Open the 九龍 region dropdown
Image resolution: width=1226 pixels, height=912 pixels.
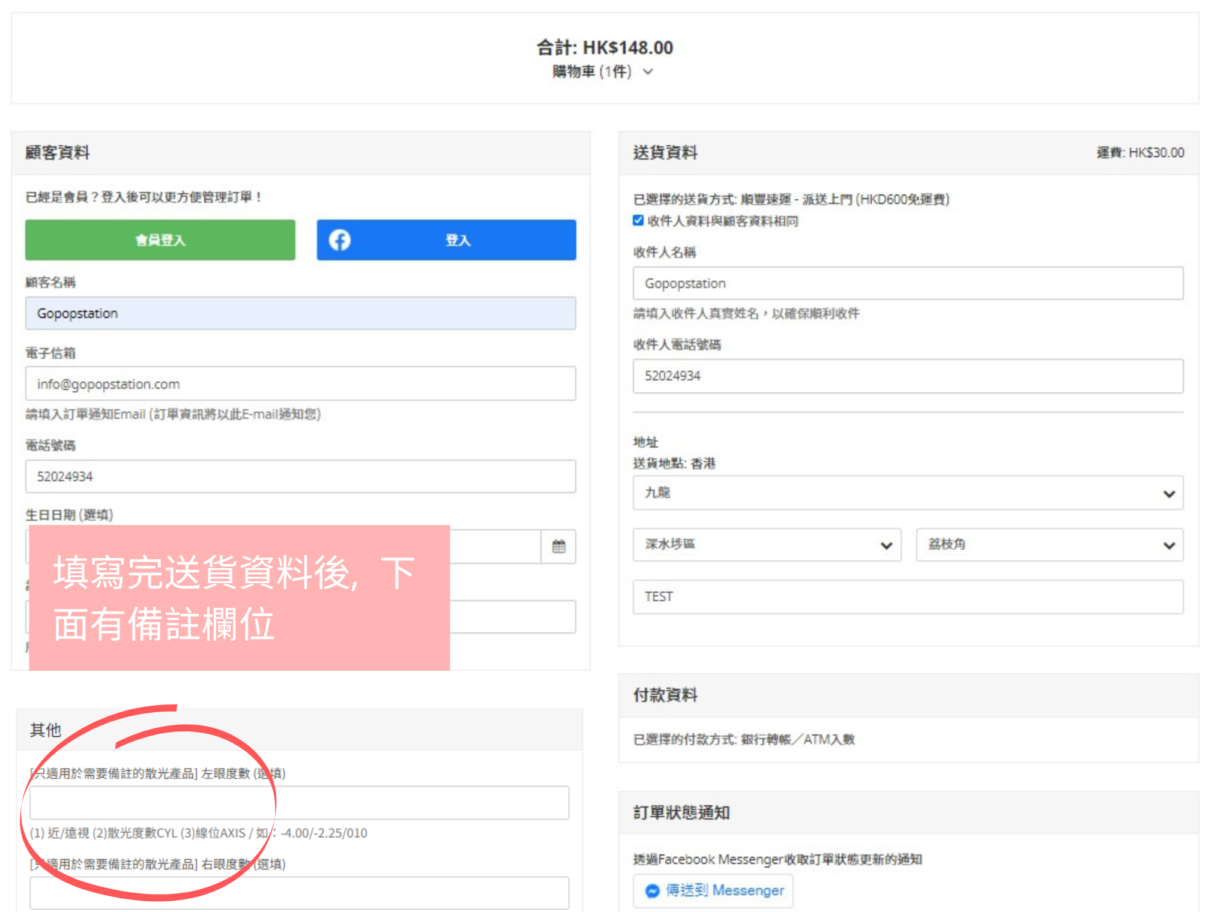907,493
